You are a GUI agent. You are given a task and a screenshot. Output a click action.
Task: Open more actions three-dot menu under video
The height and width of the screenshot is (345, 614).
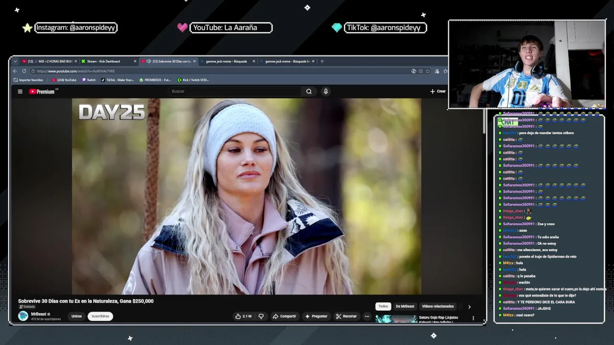pos(367,316)
